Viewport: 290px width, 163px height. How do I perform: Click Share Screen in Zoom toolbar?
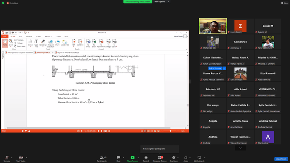(x=132, y=158)
